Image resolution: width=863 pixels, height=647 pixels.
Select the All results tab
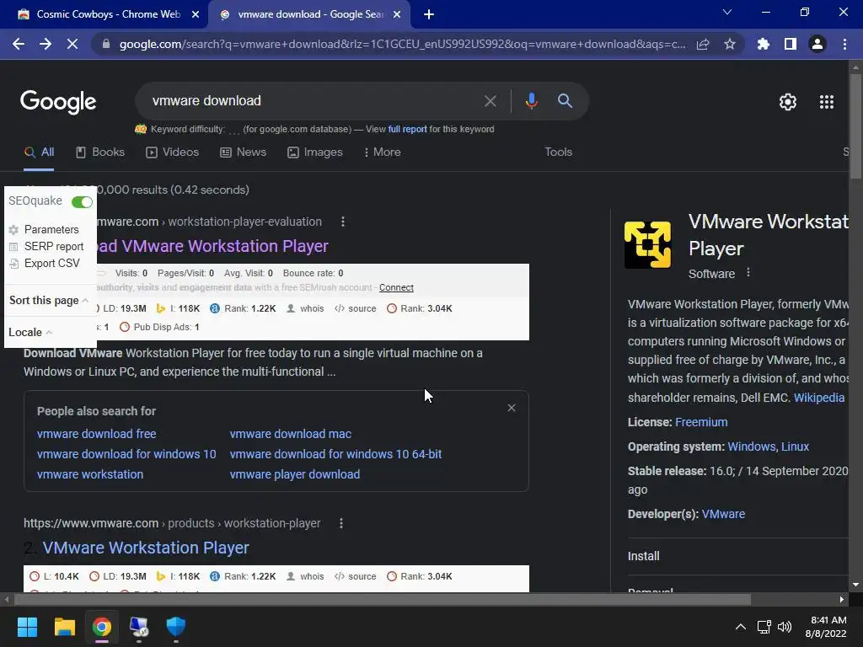tap(39, 152)
